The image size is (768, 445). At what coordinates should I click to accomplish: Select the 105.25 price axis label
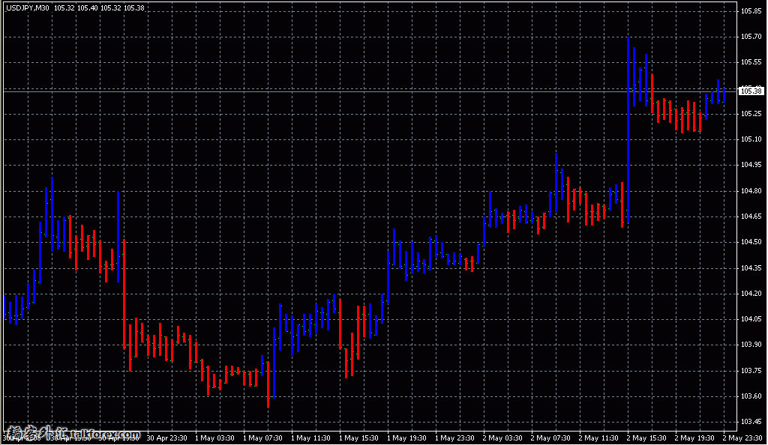[x=751, y=113]
